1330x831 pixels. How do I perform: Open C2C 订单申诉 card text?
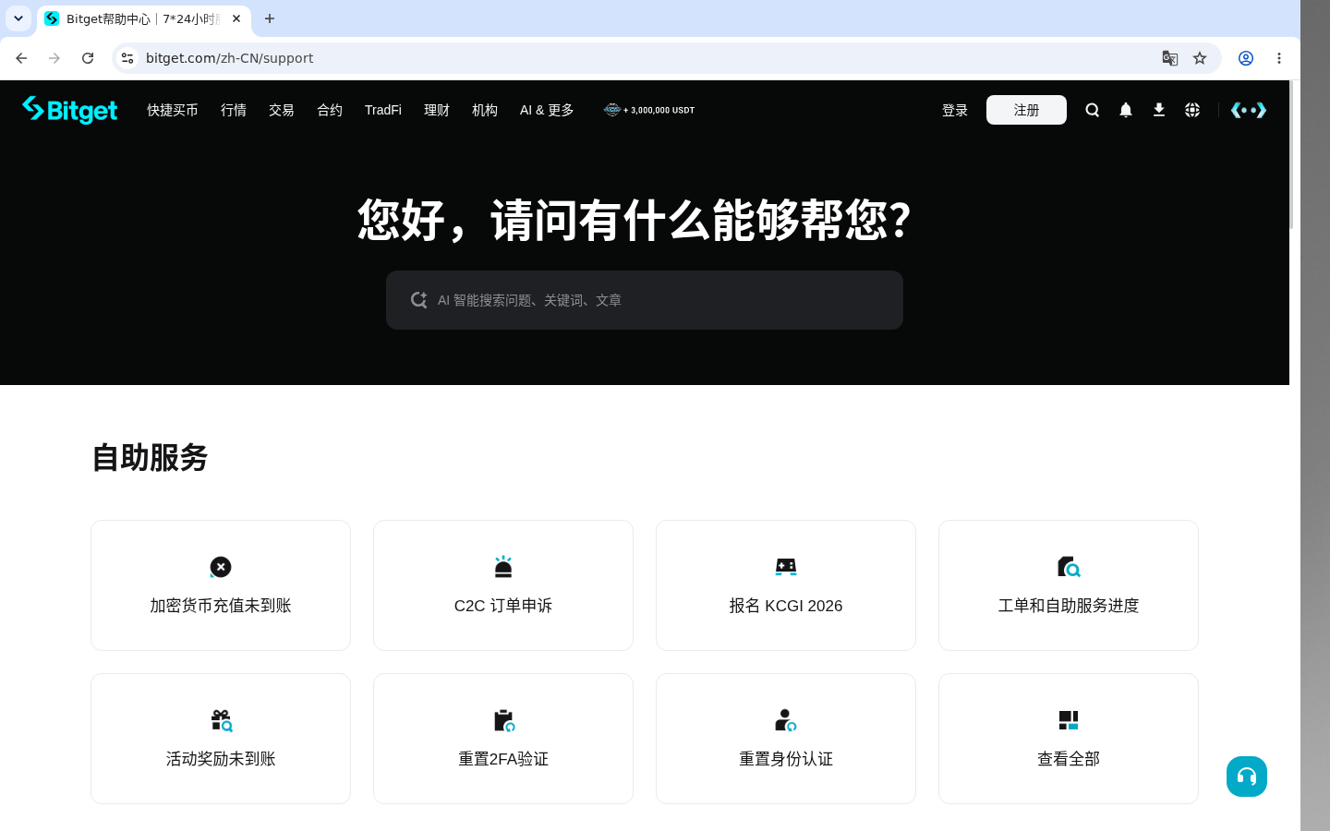pyautogui.click(x=503, y=606)
